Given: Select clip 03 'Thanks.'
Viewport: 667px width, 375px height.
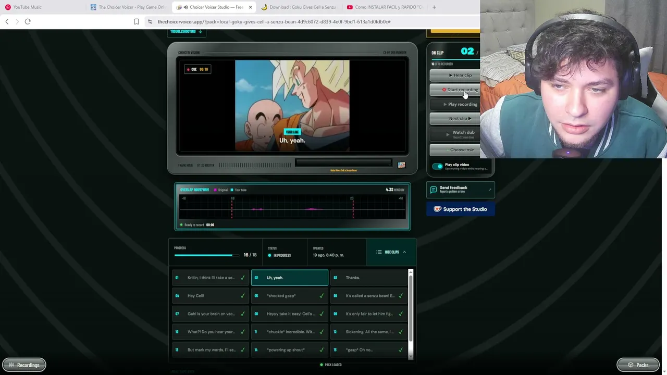Looking at the screenshot, I should pyautogui.click(x=368, y=278).
